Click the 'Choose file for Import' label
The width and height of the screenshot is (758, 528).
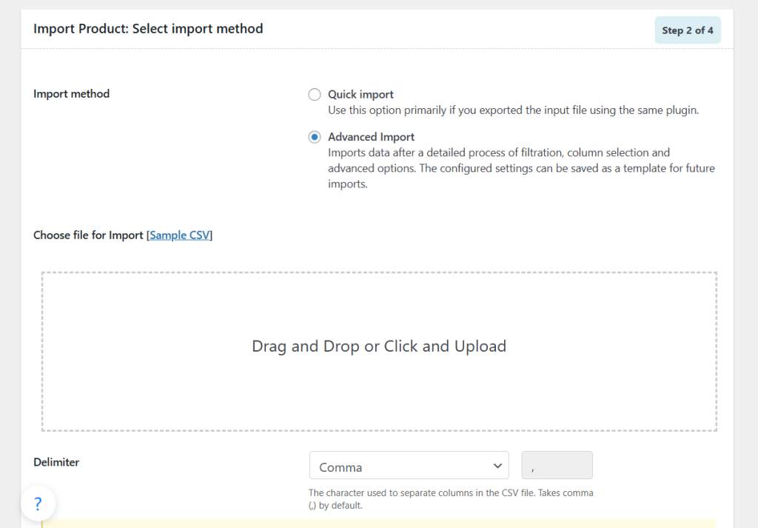coord(88,235)
